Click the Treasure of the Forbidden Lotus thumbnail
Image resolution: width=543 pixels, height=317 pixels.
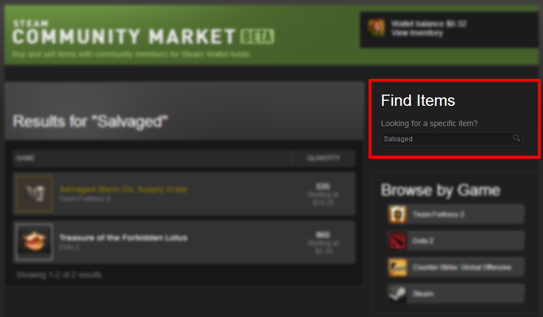click(x=34, y=242)
